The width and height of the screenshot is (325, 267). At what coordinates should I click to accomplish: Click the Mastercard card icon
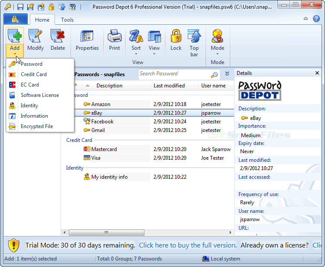point(87,149)
